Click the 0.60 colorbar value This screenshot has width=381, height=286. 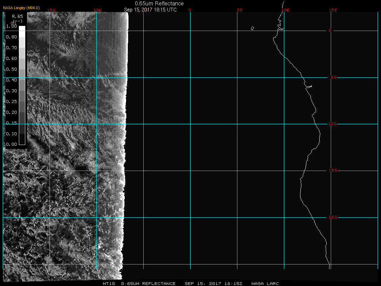[x=11, y=59]
